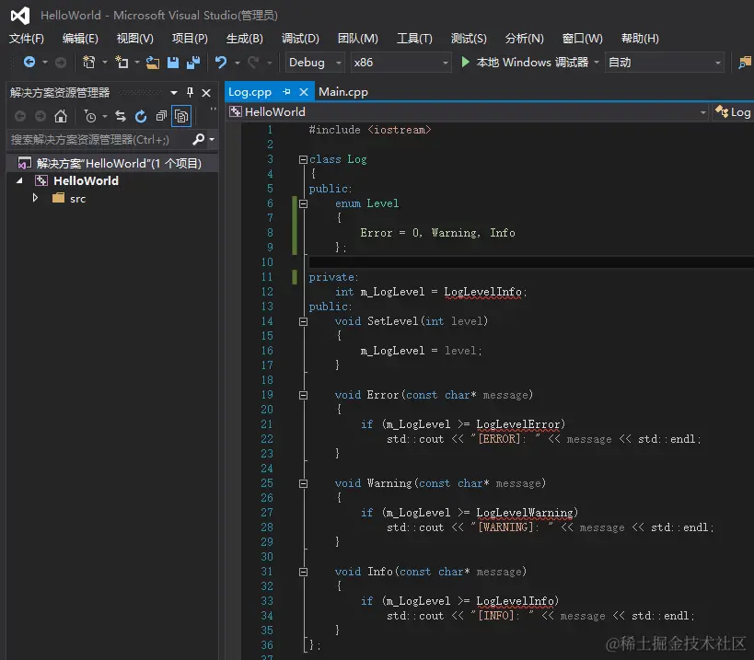Image resolution: width=754 pixels, height=660 pixels.
Task: Switch to the Main.cpp tab
Action: pyautogui.click(x=343, y=92)
